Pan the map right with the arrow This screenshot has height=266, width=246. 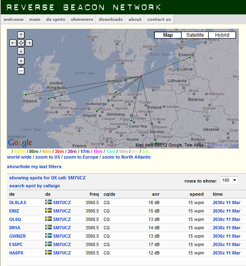[29, 43]
